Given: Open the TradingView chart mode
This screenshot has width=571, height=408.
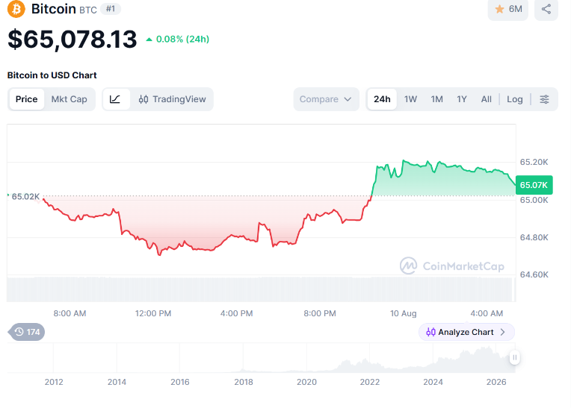Looking at the screenshot, I should (x=172, y=99).
